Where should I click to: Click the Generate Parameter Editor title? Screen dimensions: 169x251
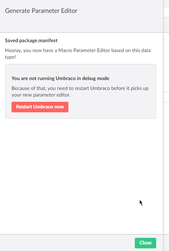coord(41,11)
